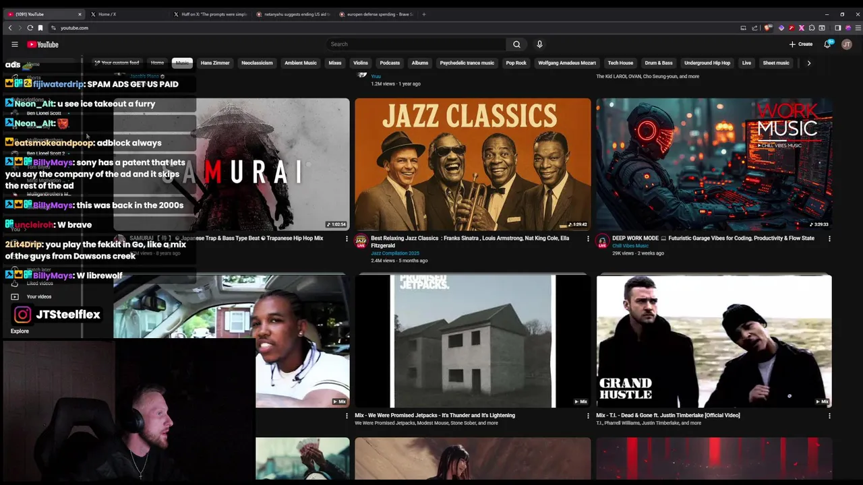Image resolution: width=863 pixels, height=485 pixels.
Task: Click Chill Vibes Music channel avatar
Action: click(602, 241)
